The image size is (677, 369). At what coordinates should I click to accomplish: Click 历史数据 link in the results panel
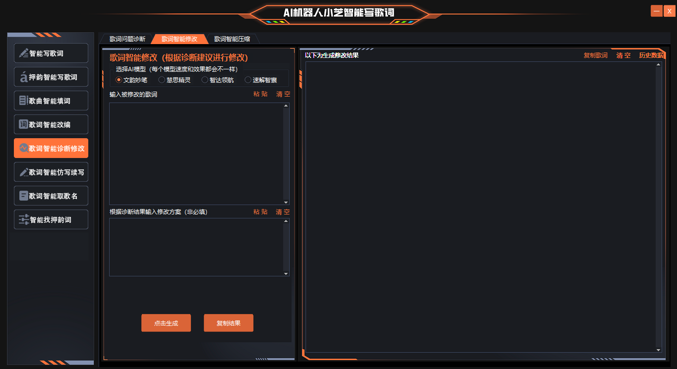[651, 55]
